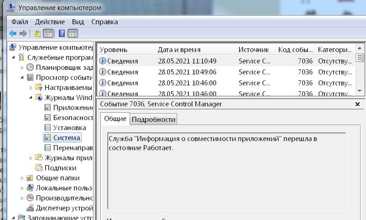Switch to the Общие tab
The height and width of the screenshot is (220, 366).
click(x=115, y=119)
